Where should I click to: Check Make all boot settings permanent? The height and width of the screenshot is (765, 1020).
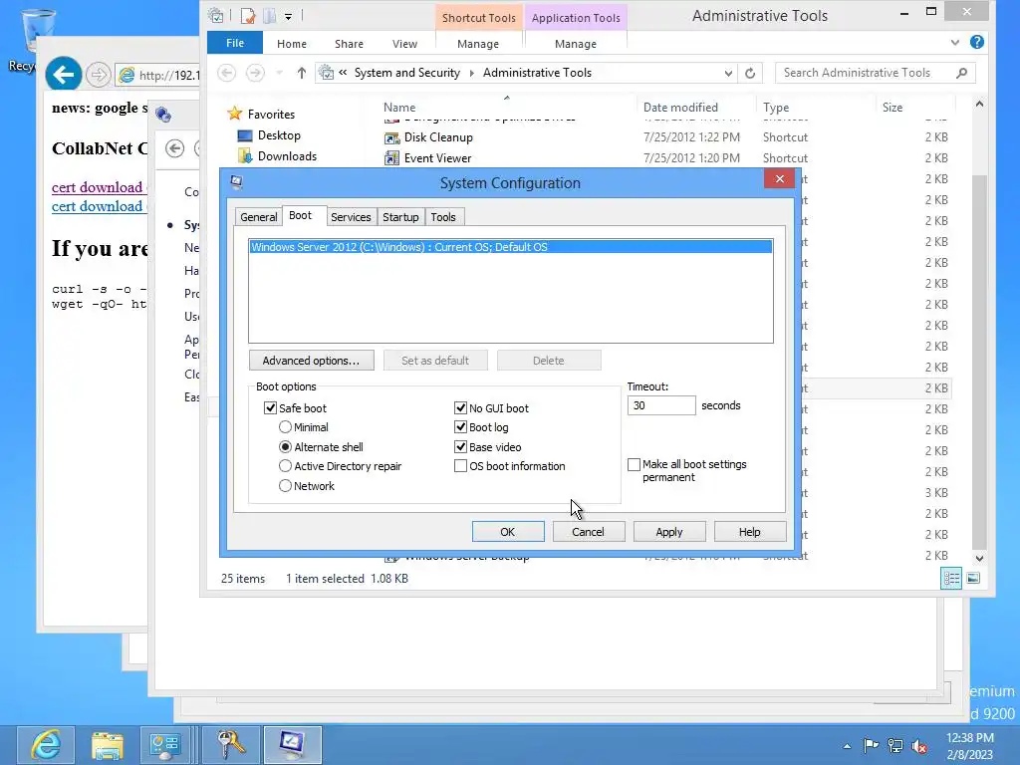tap(634, 464)
